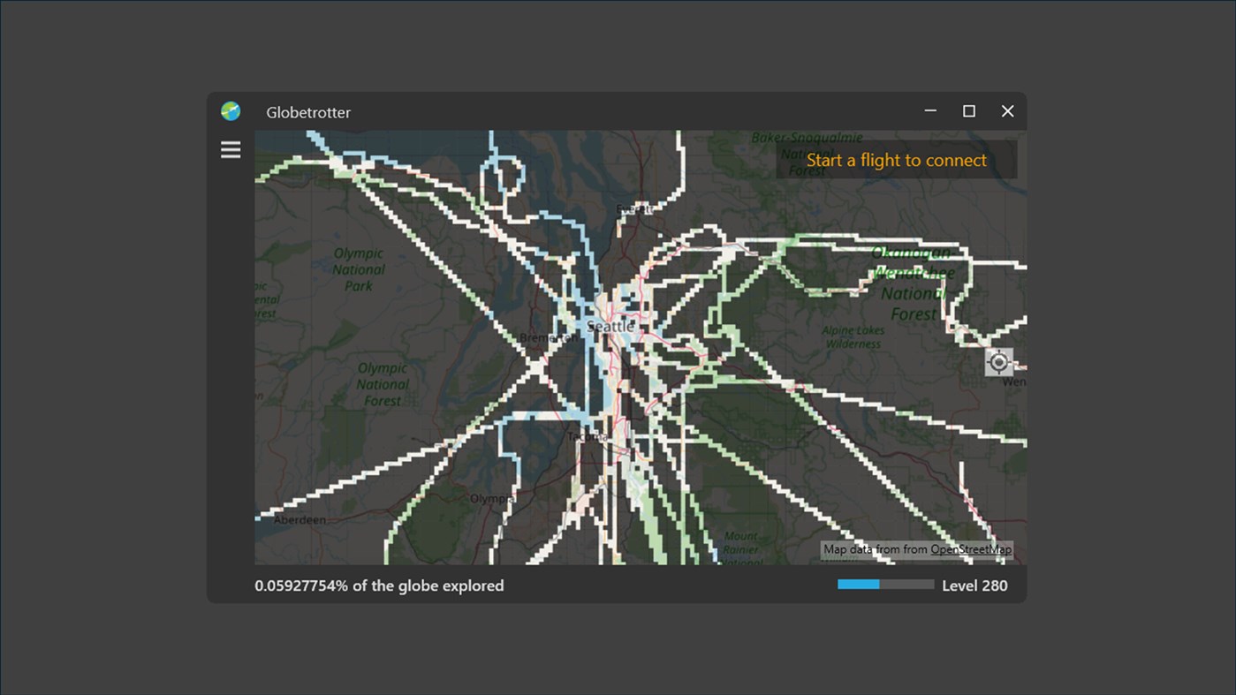This screenshot has width=1236, height=695.
Task: Center map on current location
Action: coord(999,362)
